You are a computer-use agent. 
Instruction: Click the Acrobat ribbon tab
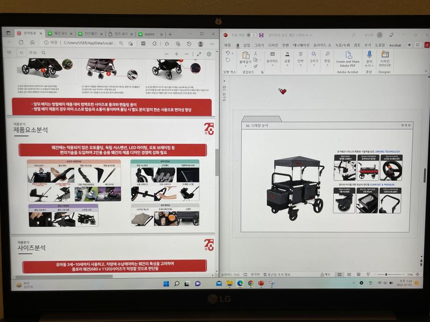395,45
